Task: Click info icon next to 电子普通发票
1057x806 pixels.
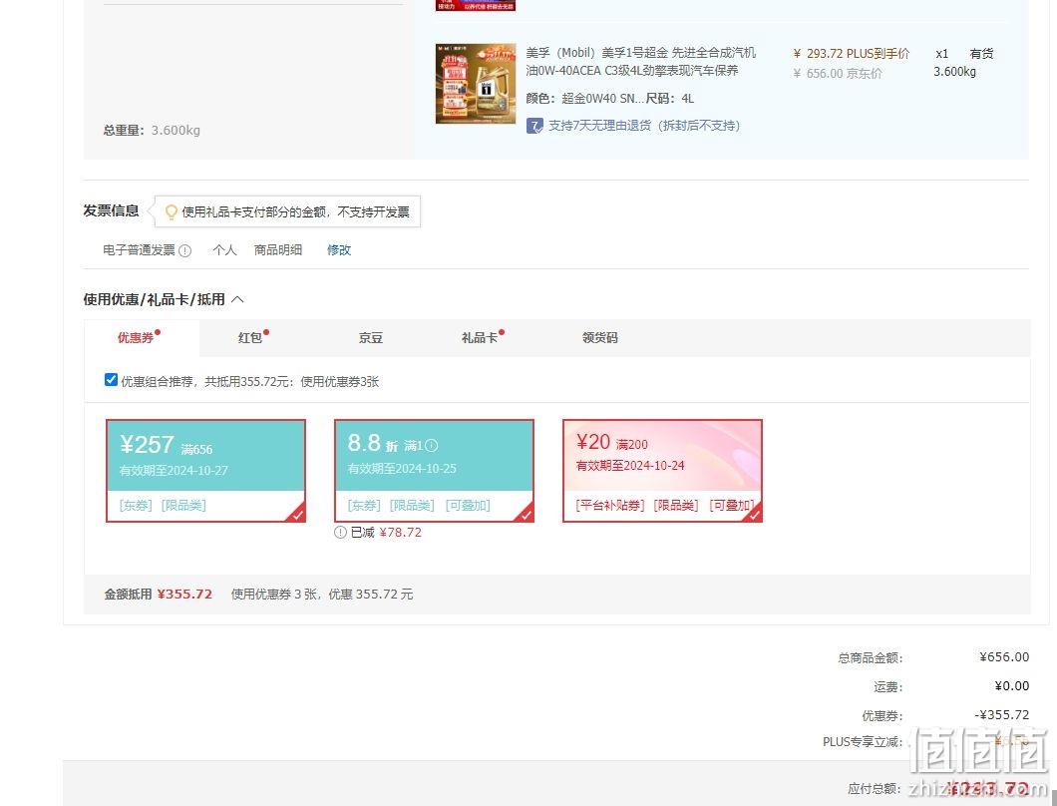Action: [184, 250]
